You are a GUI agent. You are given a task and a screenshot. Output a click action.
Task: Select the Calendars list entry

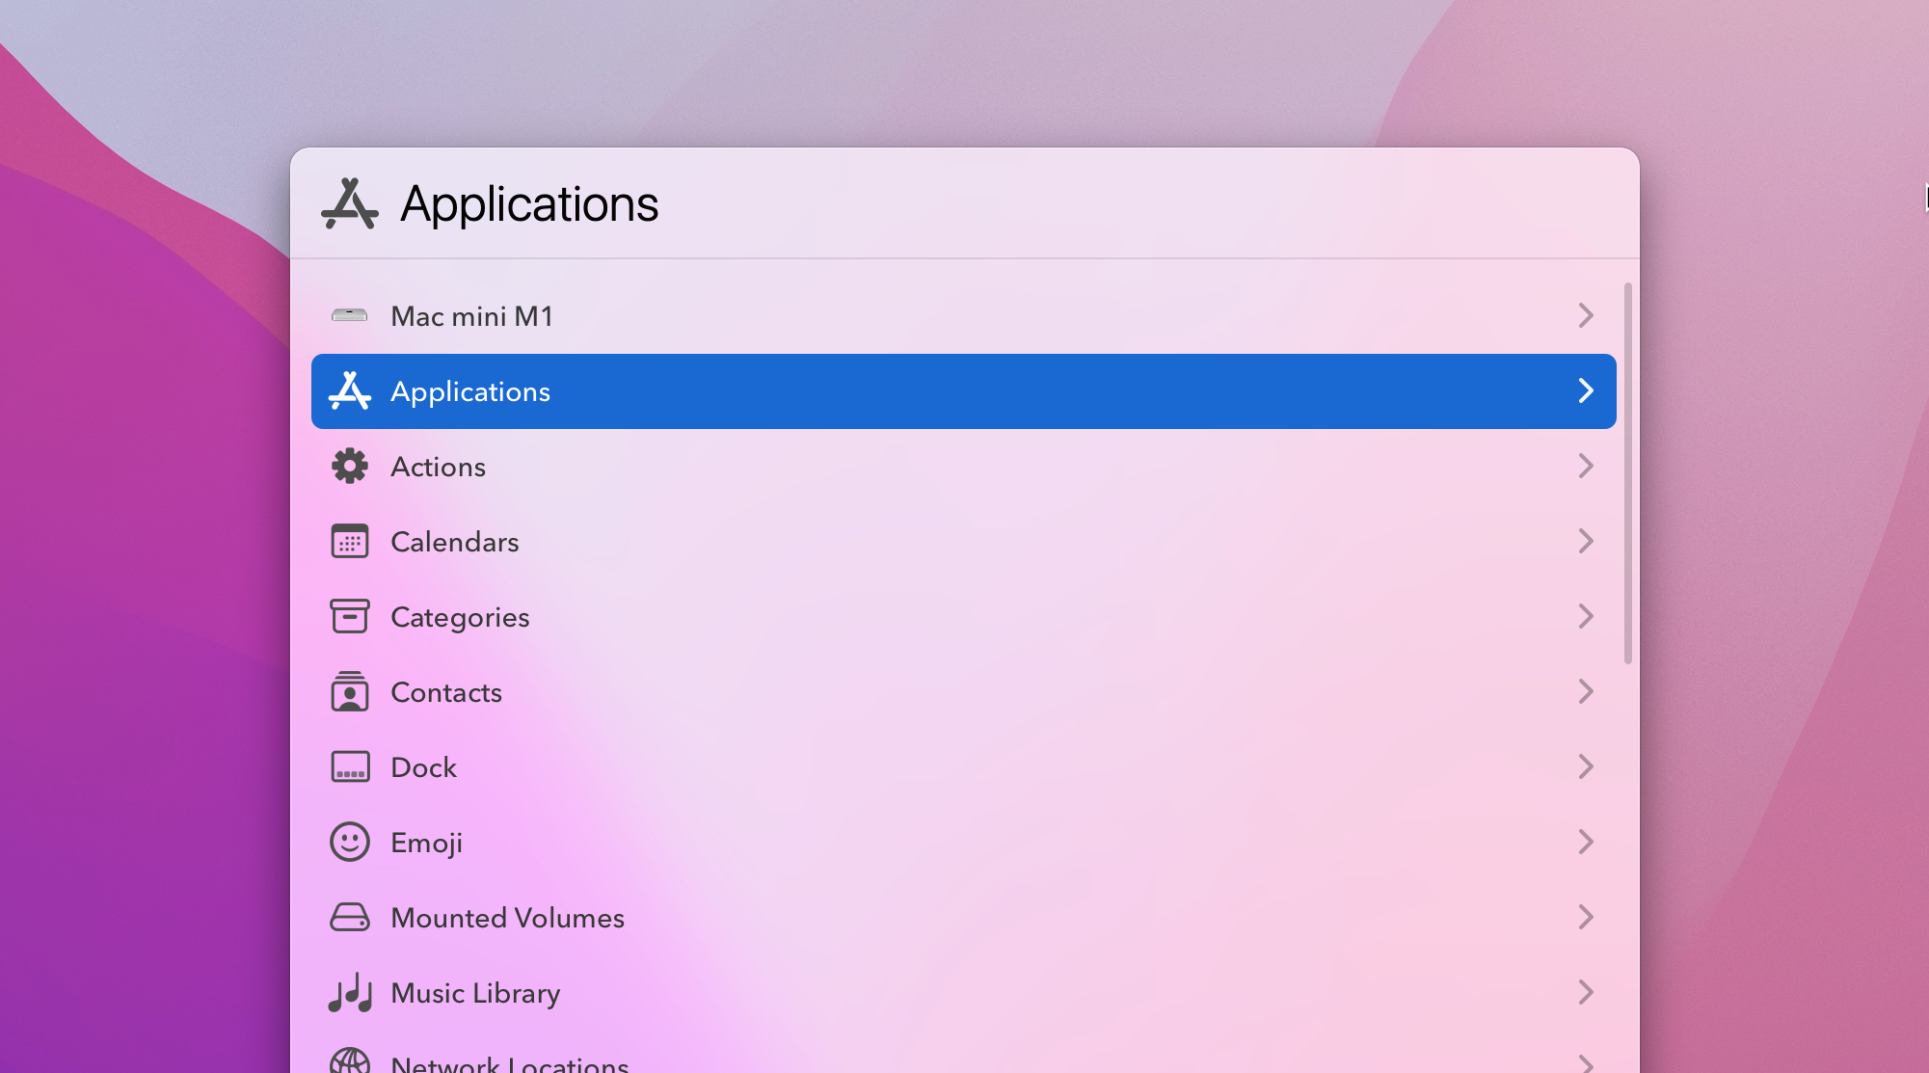[455, 542]
